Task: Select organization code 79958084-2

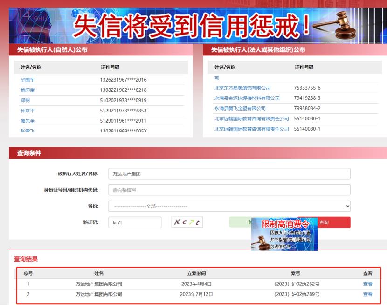Action: tap(307, 109)
